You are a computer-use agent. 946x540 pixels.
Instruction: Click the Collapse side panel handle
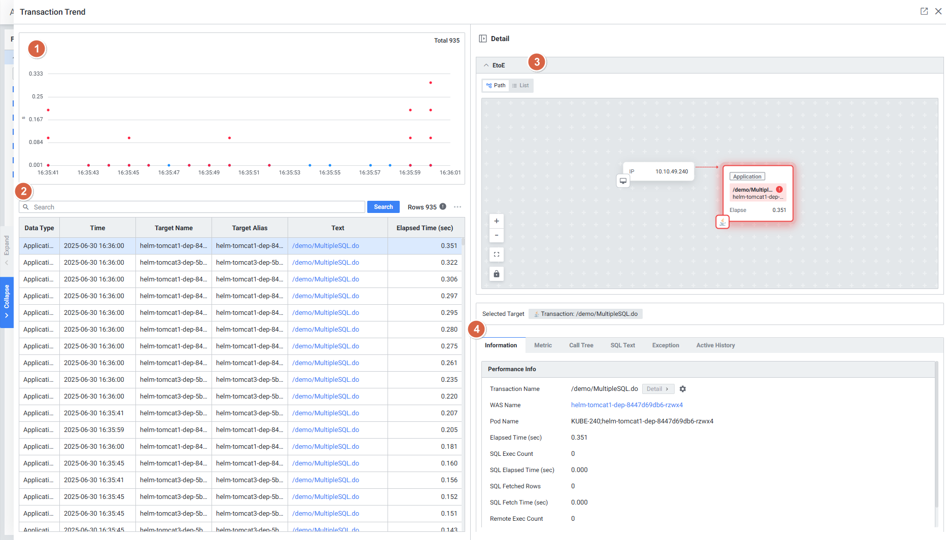pyautogui.click(x=7, y=302)
